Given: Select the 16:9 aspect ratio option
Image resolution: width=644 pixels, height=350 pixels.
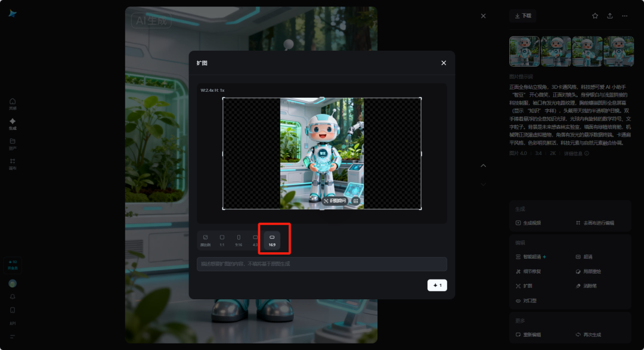Looking at the screenshot, I should tap(272, 240).
